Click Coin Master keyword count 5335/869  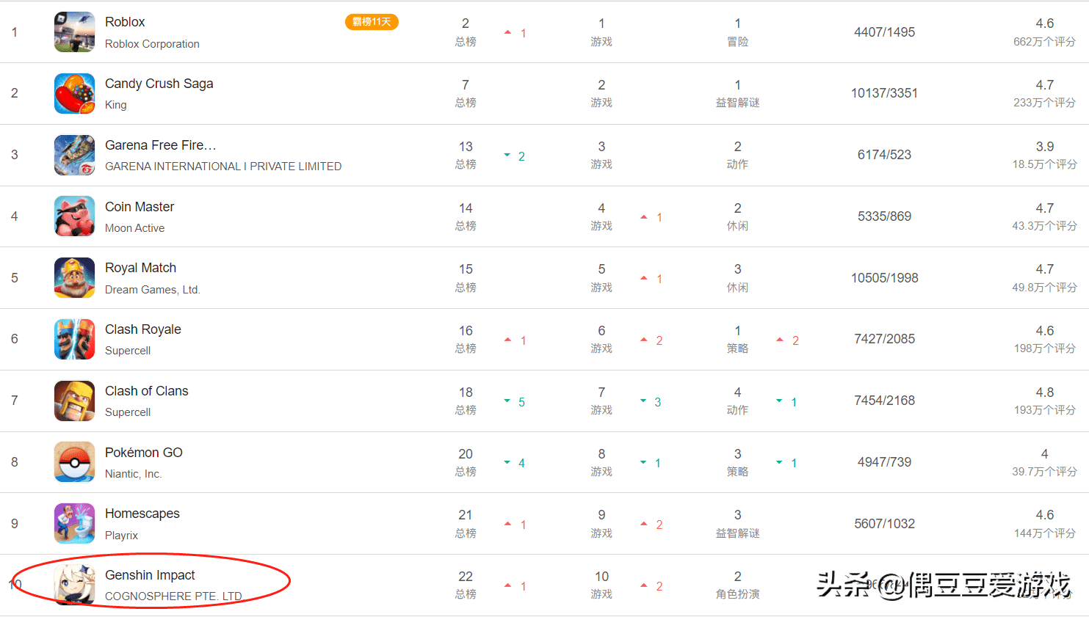click(x=885, y=216)
